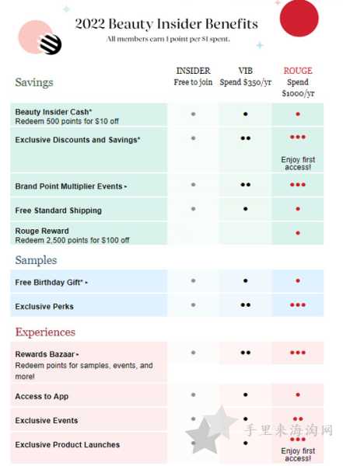Image resolution: width=343 pixels, height=466 pixels.
Task: Click the large red circle decoration
Action: click(299, 18)
